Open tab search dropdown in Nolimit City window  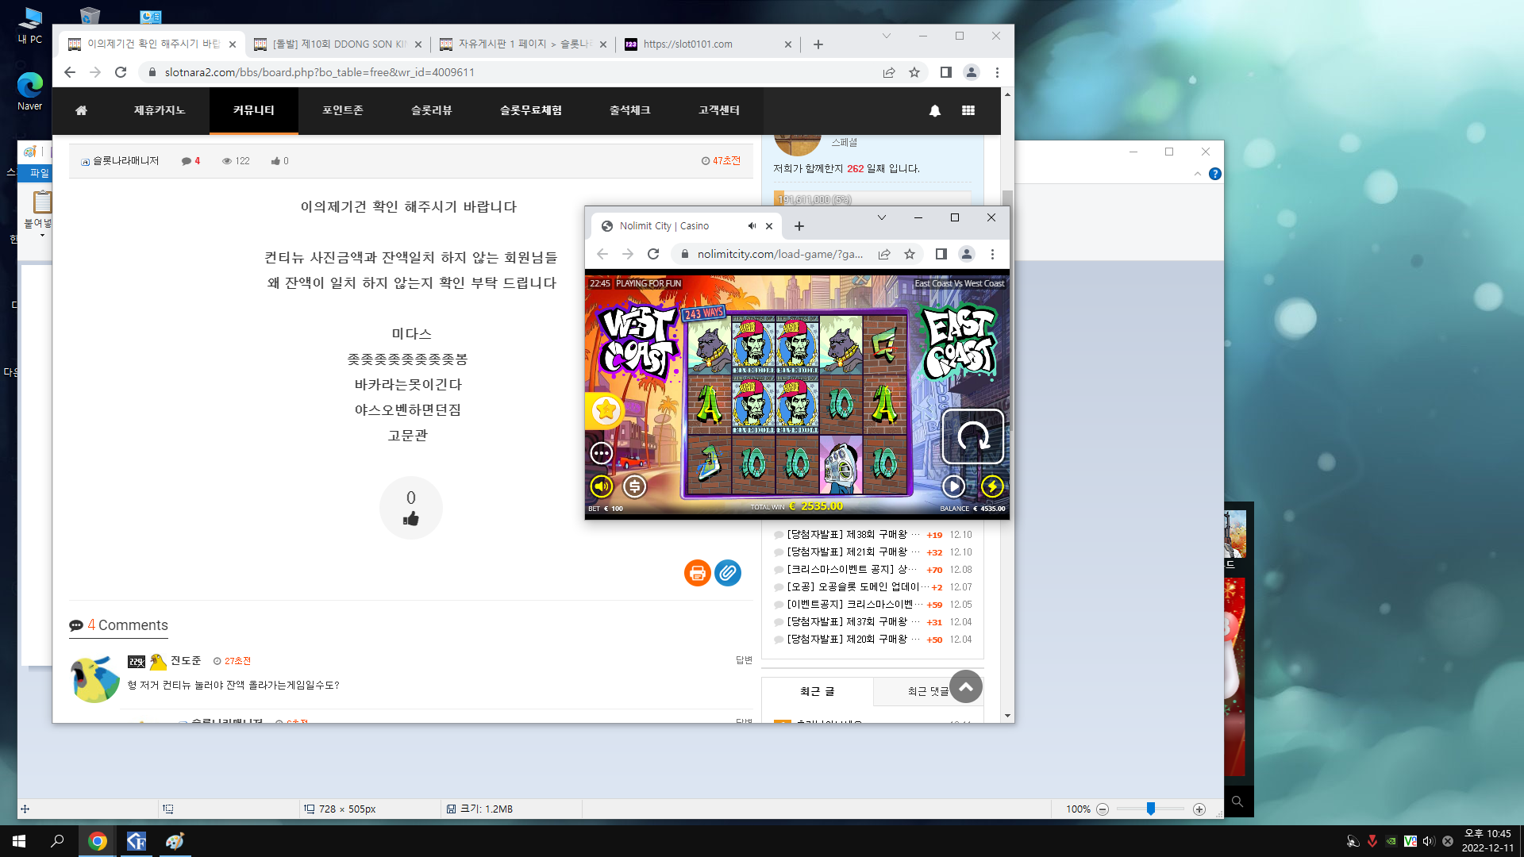point(882,217)
